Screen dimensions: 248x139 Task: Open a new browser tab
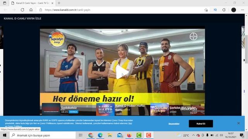coord(59,3)
